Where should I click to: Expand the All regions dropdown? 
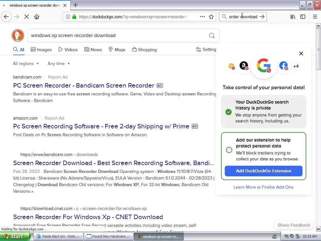pos(26,63)
